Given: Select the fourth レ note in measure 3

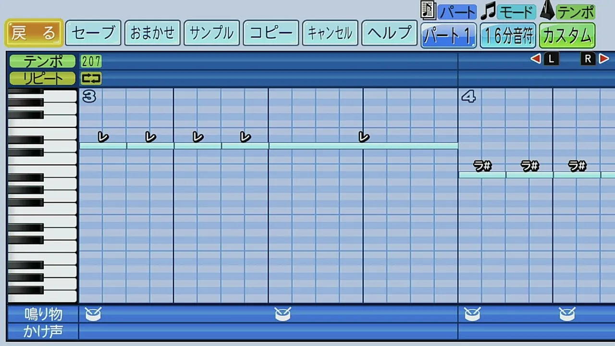Looking at the screenshot, I should point(245,145).
